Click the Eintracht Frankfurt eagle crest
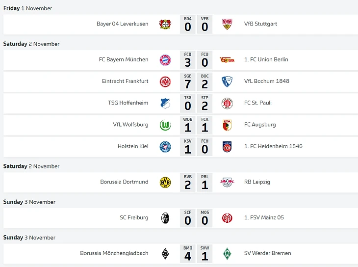 tap(165, 81)
